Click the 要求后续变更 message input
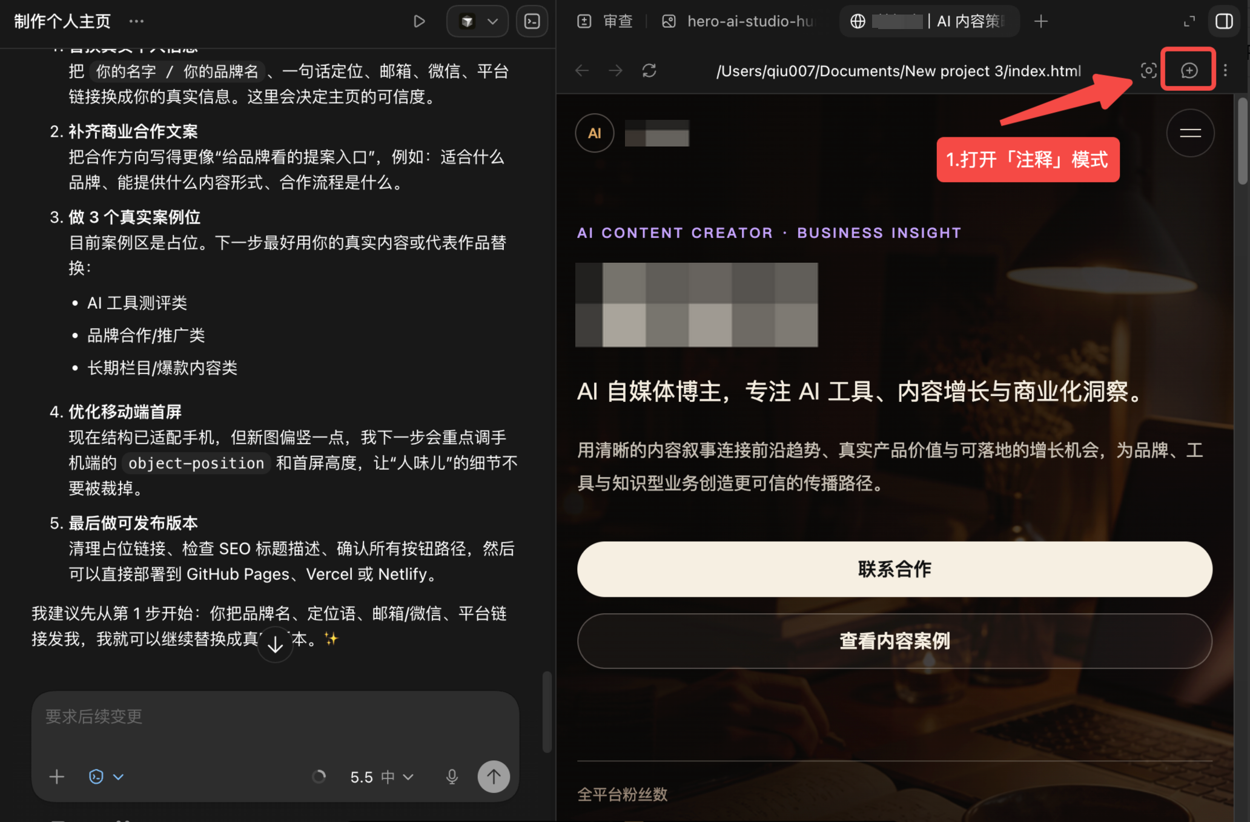The width and height of the screenshot is (1250, 822). [x=275, y=717]
